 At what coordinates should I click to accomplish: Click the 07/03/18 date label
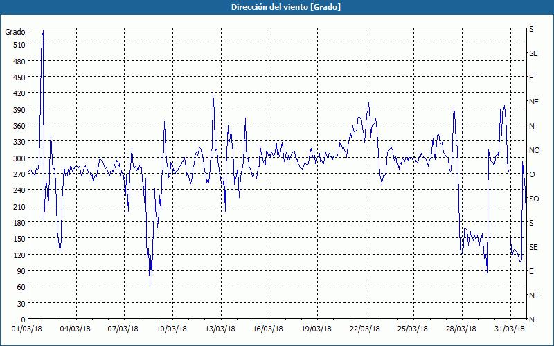click(x=123, y=329)
